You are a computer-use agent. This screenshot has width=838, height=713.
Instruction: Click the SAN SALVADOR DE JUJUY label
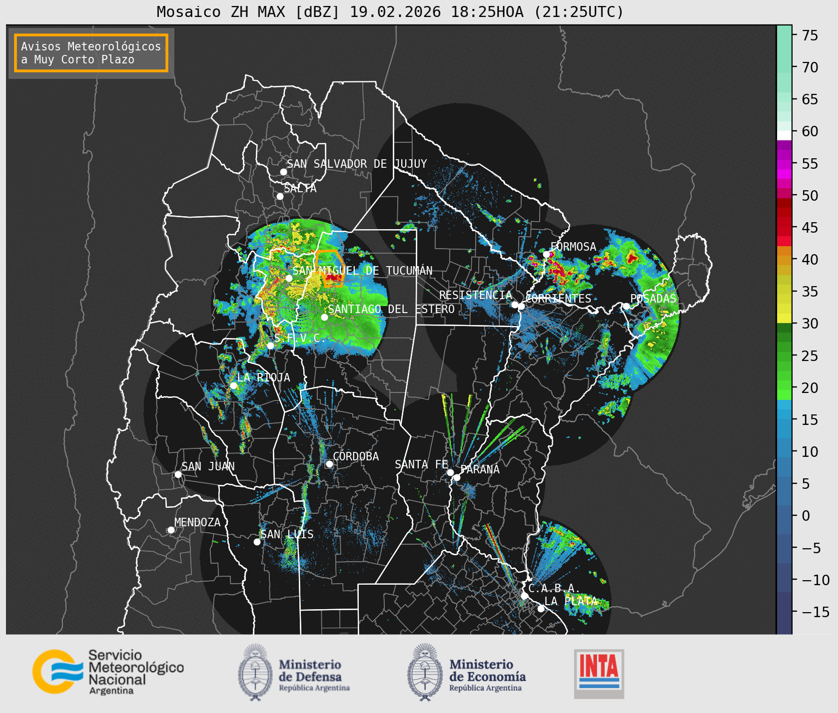[x=357, y=164]
